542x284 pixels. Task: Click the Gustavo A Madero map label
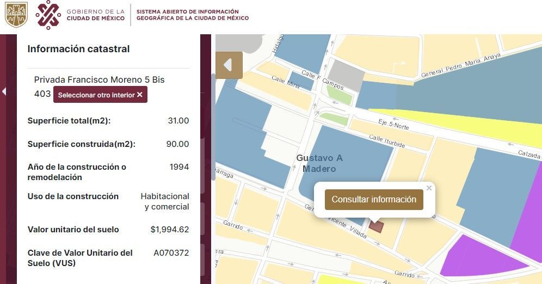pos(319,163)
